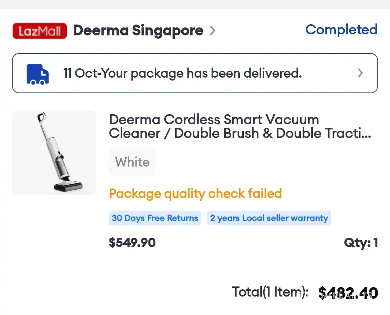Click the Completed order status
The image size is (390, 315).
tap(341, 30)
